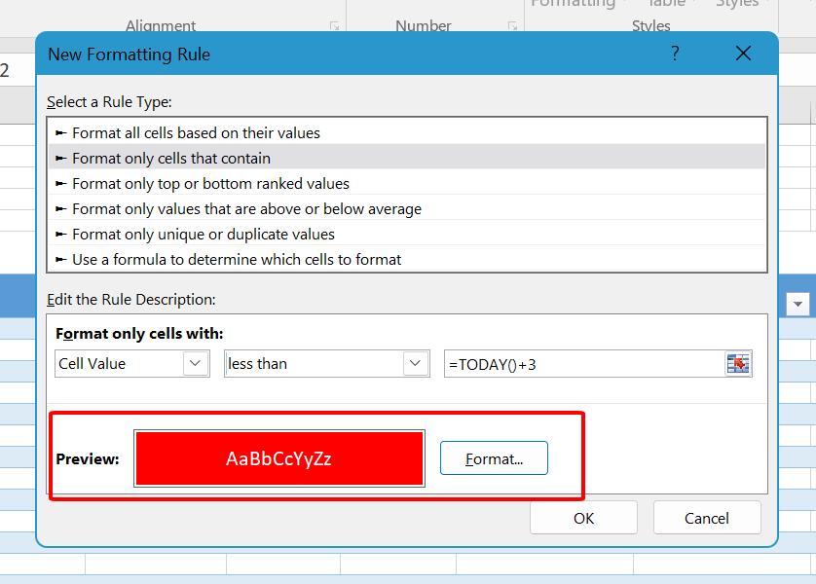Select 'Format only values that are above or below average'
816x584 pixels.
click(x=407, y=209)
